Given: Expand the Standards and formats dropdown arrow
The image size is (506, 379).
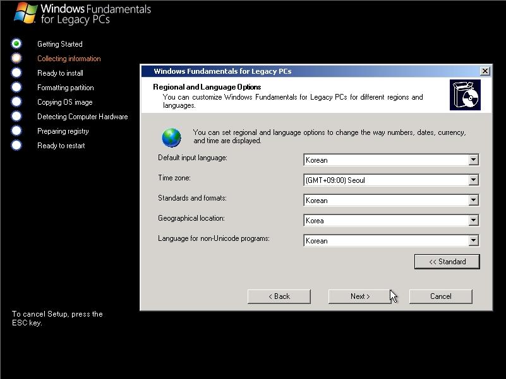Looking at the screenshot, I should click(473, 200).
